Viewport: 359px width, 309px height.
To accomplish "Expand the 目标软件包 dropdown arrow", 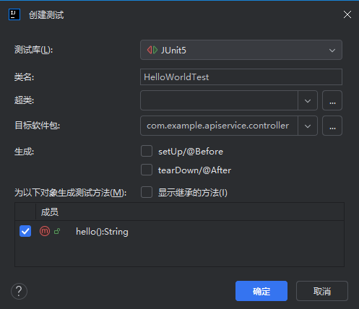I will (x=308, y=126).
